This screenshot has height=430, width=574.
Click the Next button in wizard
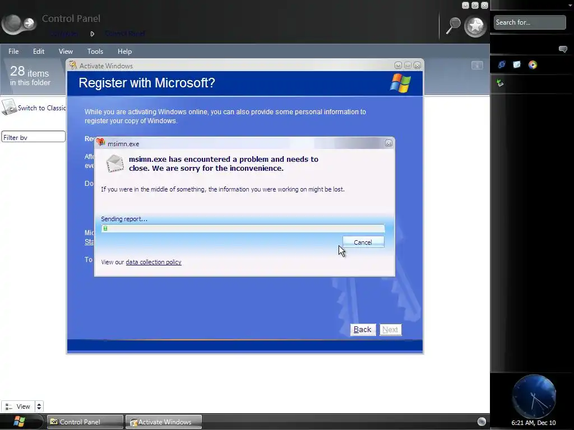(390, 330)
